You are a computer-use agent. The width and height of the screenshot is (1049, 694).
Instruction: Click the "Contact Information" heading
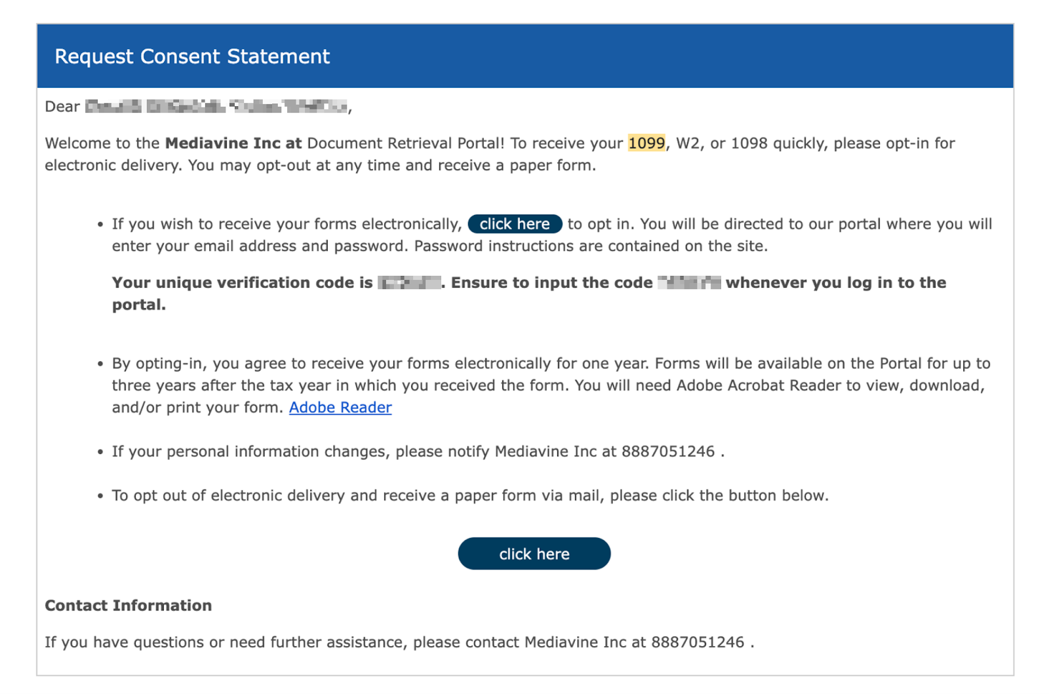click(129, 606)
